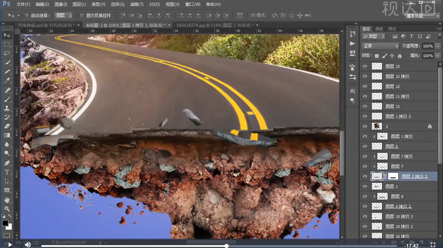This screenshot has height=248, width=443.
Task: Select the Quick Selection tool
Action: pos(7,62)
